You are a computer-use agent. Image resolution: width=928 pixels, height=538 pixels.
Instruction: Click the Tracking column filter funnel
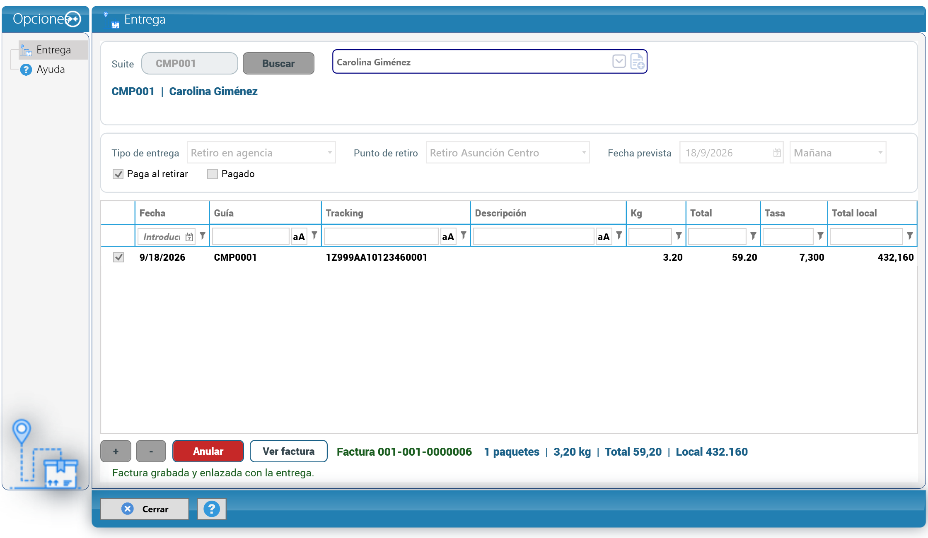464,235
